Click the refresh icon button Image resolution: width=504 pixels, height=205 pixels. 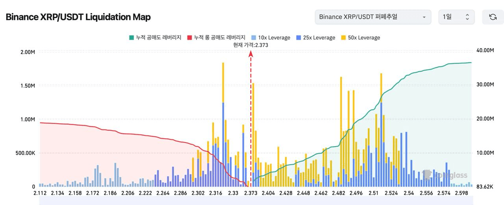point(493,17)
